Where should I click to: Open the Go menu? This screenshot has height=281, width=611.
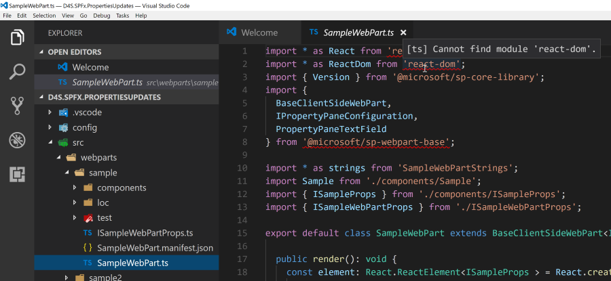(x=84, y=16)
